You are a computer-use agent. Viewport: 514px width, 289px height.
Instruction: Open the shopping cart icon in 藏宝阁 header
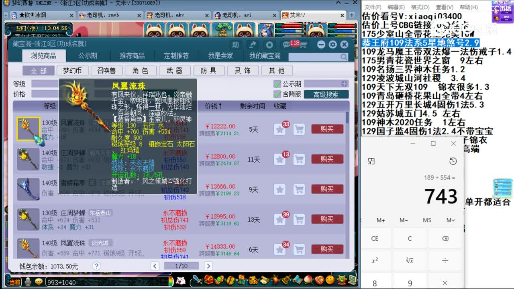pos(303,45)
